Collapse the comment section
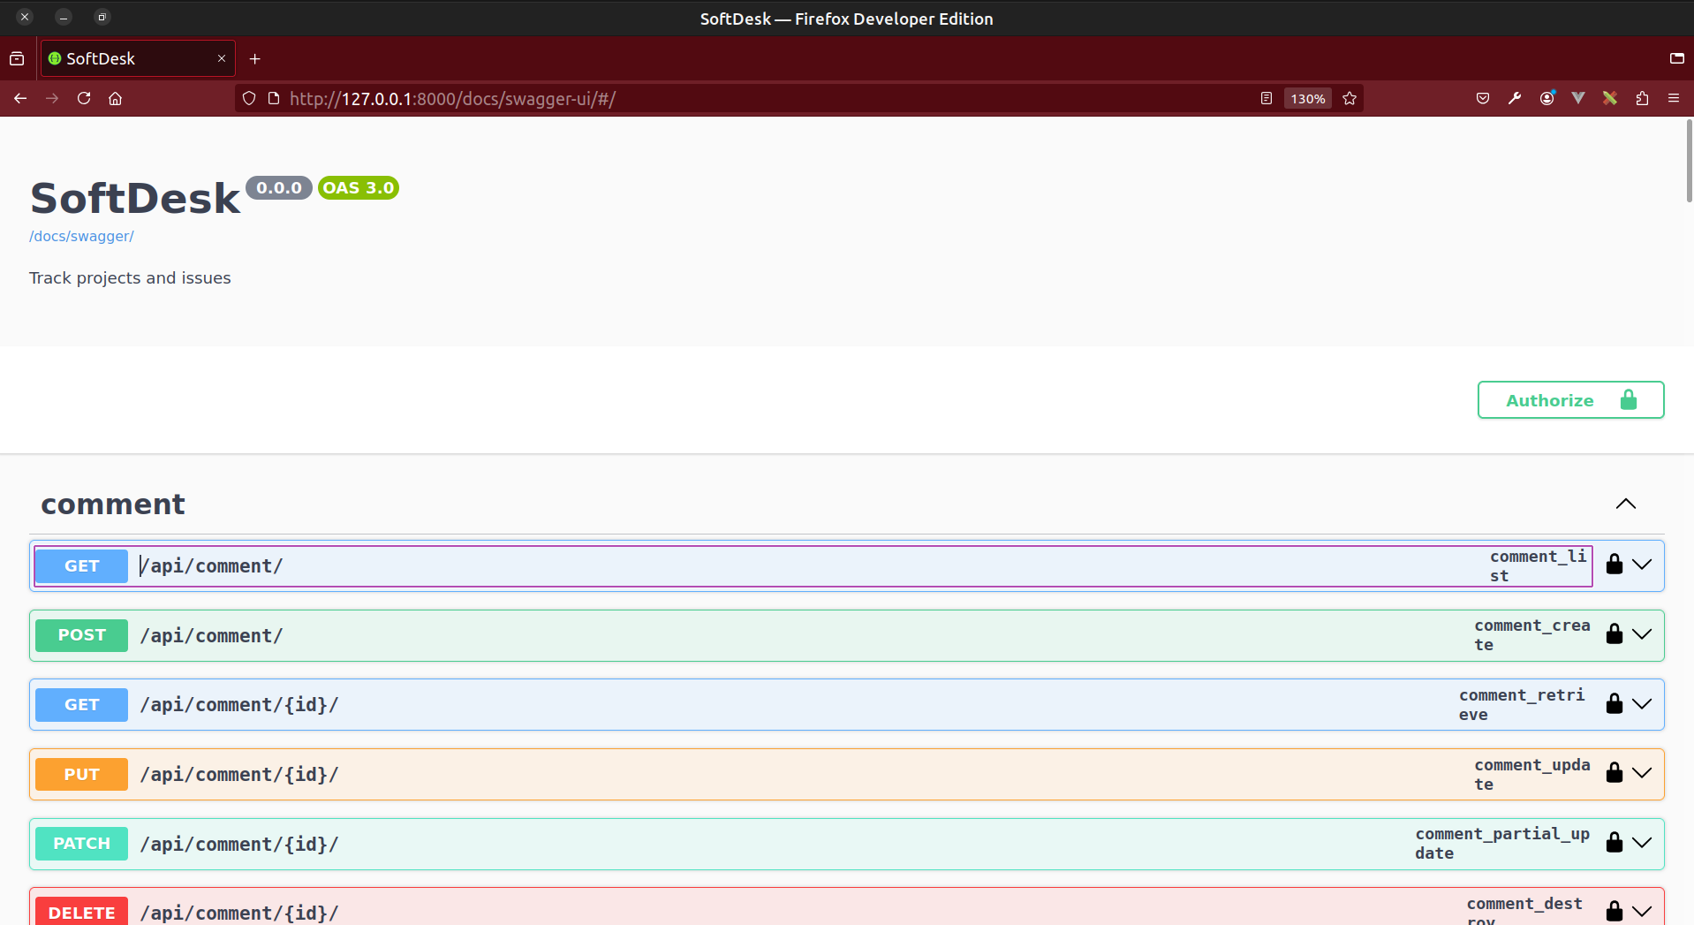1694x925 pixels. click(1625, 504)
